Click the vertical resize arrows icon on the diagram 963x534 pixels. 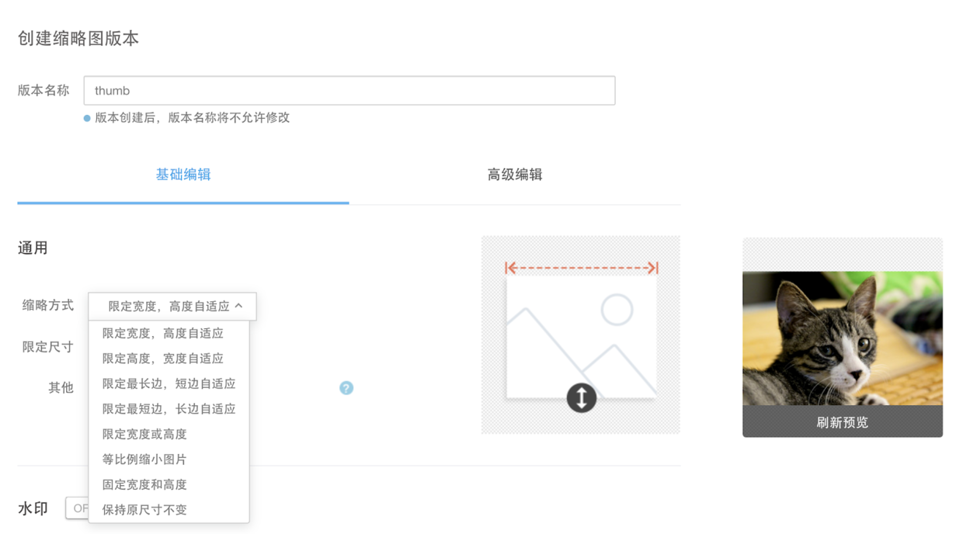point(581,398)
